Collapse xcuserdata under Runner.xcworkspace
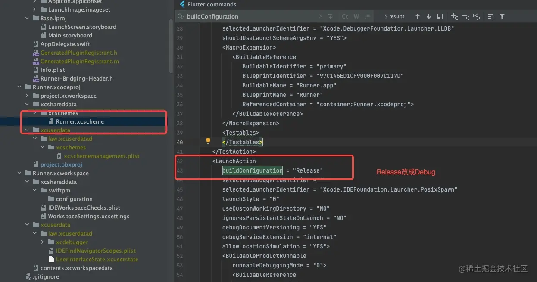This screenshot has width=537, height=282. (27, 225)
